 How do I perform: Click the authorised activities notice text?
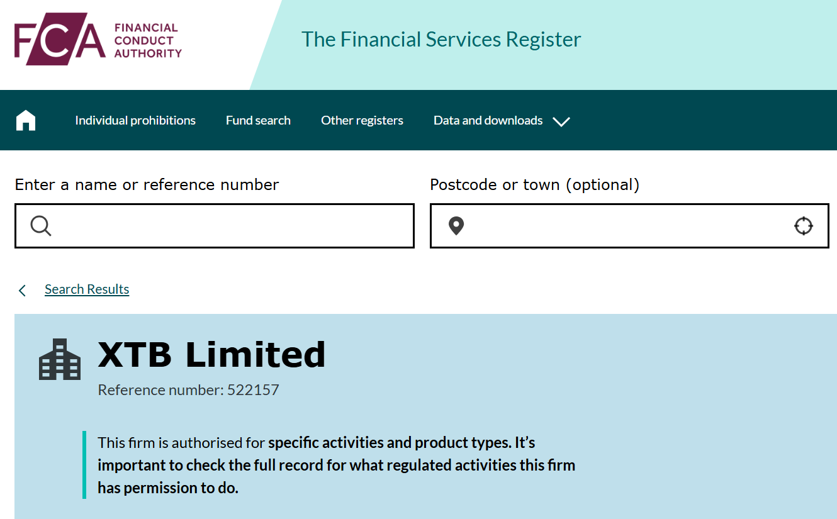pos(336,465)
